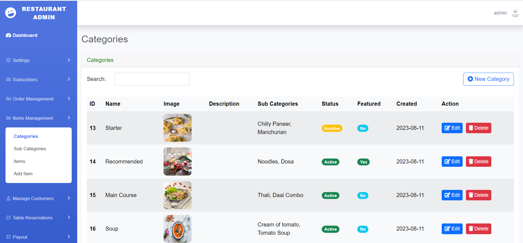Viewport: 523px width, 243px height.
Task: Click the smiley logo icon in sidebar
Action: click(x=10, y=13)
